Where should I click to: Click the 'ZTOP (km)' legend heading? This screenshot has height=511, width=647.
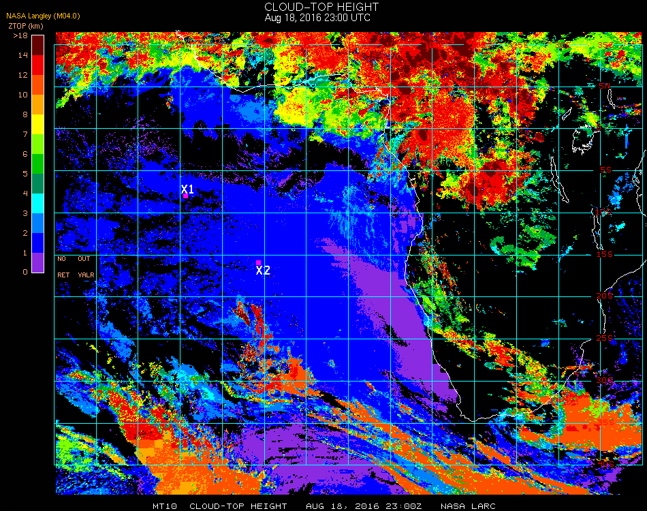tap(26, 26)
